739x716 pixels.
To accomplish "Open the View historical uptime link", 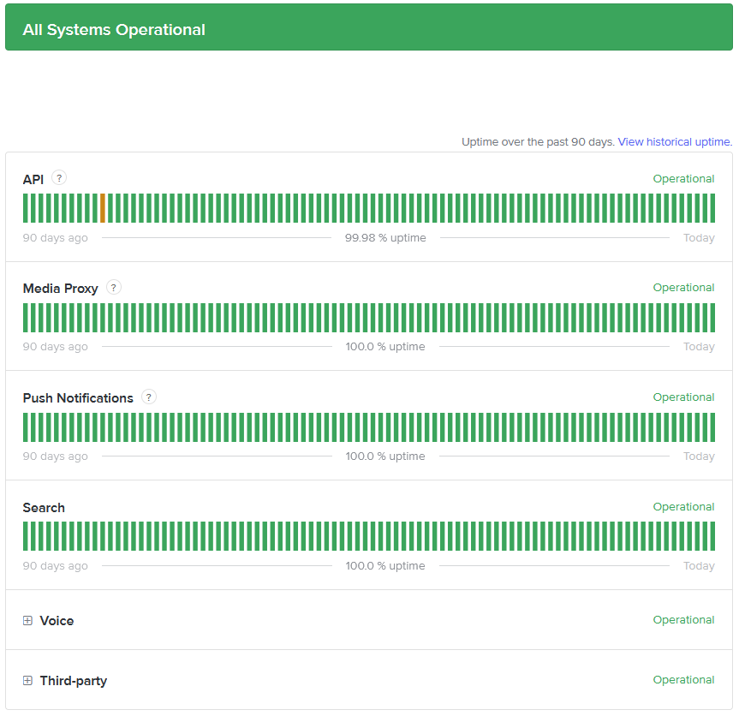I will click(x=674, y=142).
